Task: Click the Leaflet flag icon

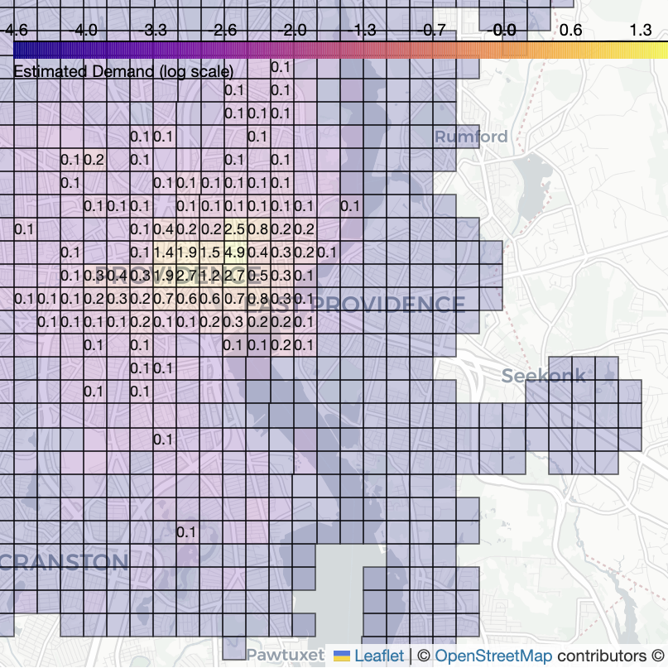Action: pyautogui.click(x=341, y=656)
